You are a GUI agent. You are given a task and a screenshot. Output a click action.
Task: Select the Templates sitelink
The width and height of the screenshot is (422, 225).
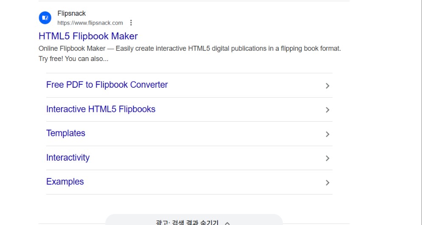(66, 133)
